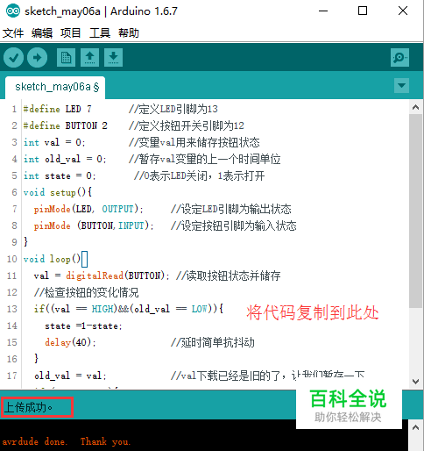Click comment '//定义LED引脚为13'
The width and height of the screenshot is (424, 451).
[x=173, y=109]
